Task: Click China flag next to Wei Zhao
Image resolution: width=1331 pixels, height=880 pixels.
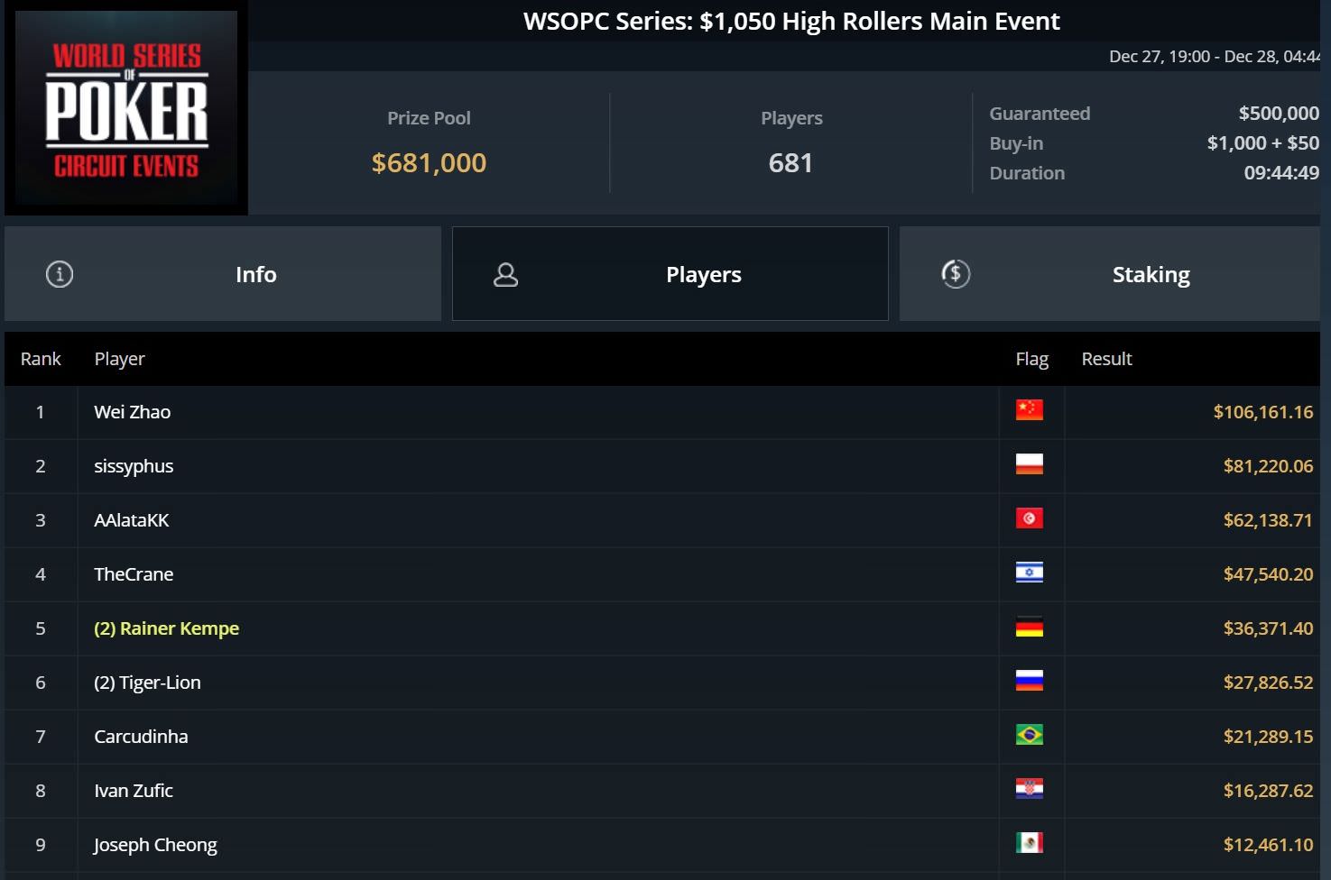Action: click(x=1029, y=410)
